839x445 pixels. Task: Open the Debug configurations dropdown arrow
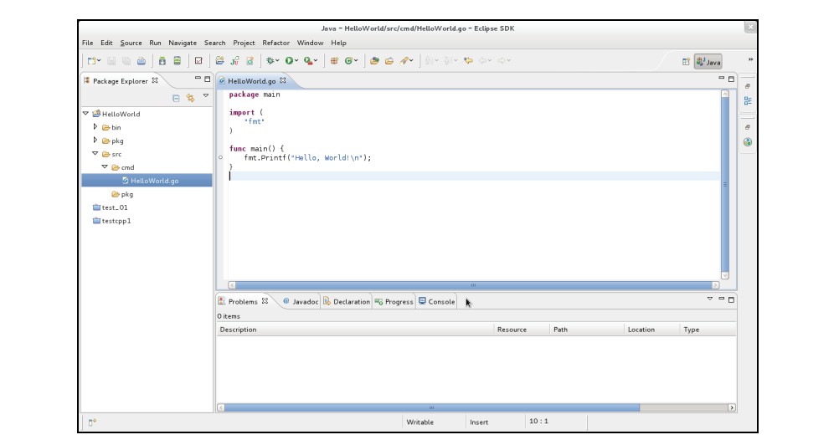point(278,61)
